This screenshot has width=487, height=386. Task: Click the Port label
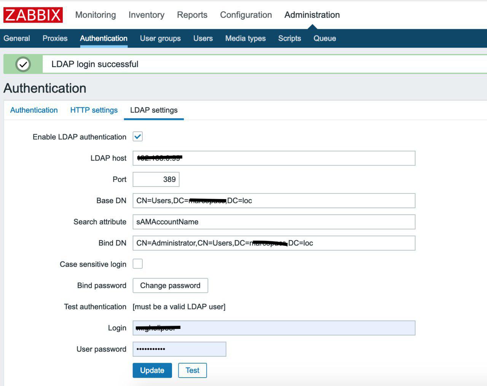tap(119, 179)
